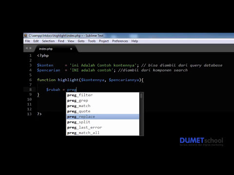Click the $kontennya parameter

(x=93, y=80)
